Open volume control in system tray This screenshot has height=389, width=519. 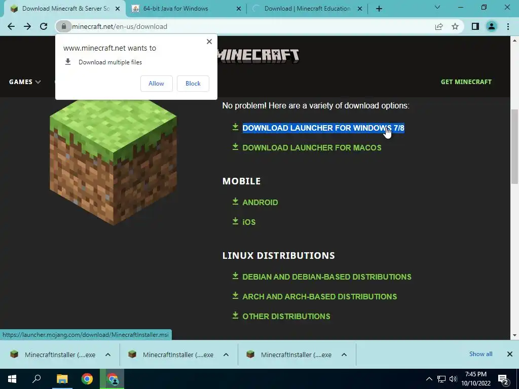[453, 379]
